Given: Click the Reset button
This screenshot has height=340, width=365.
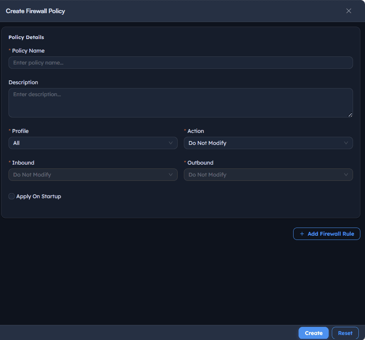Looking at the screenshot, I should [345, 333].
